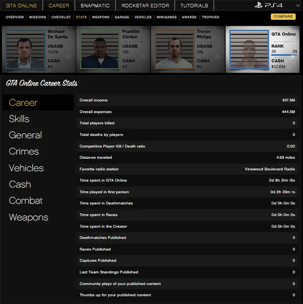The width and height of the screenshot is (303, 304).
Task: Go to the Tutorials tab
Action: tap(194, 6)
